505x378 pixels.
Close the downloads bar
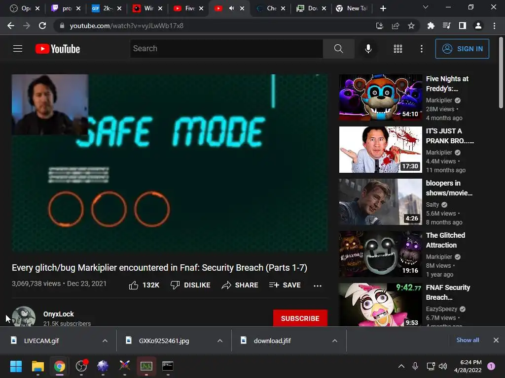(496, 340)
